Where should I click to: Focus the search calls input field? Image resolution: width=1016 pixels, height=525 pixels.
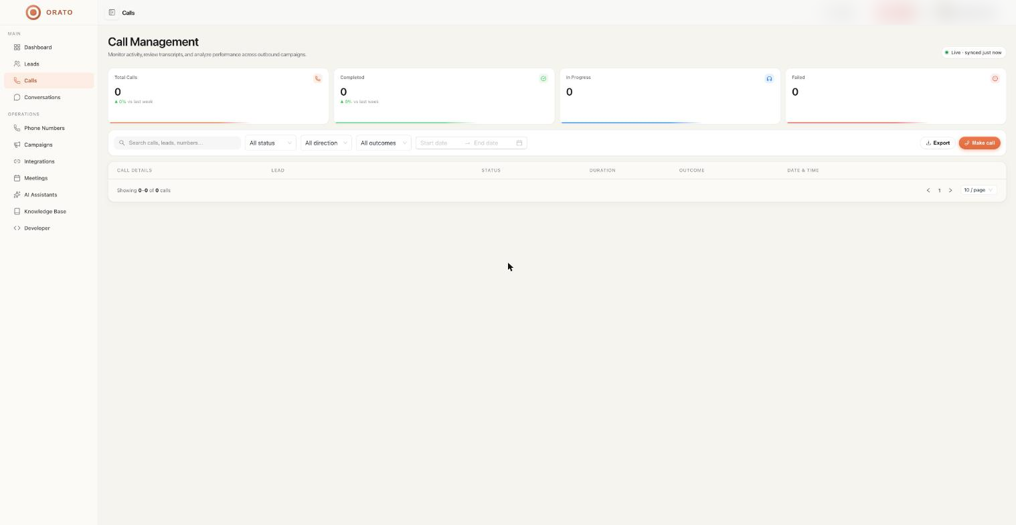pos(177,143)
